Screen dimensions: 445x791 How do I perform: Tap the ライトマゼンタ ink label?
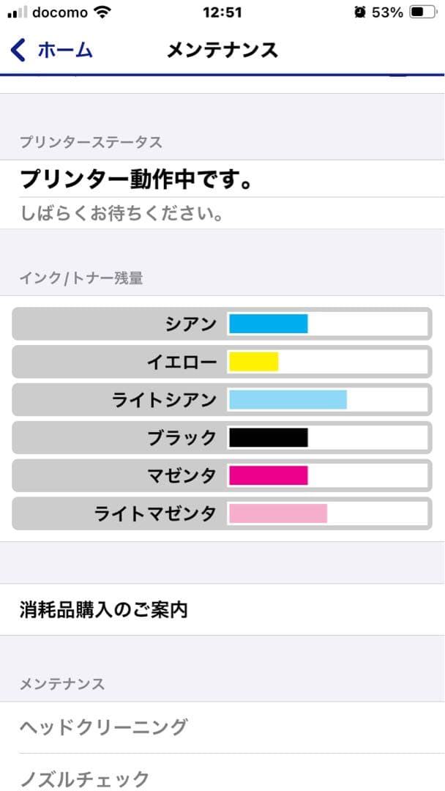(156, 514)
